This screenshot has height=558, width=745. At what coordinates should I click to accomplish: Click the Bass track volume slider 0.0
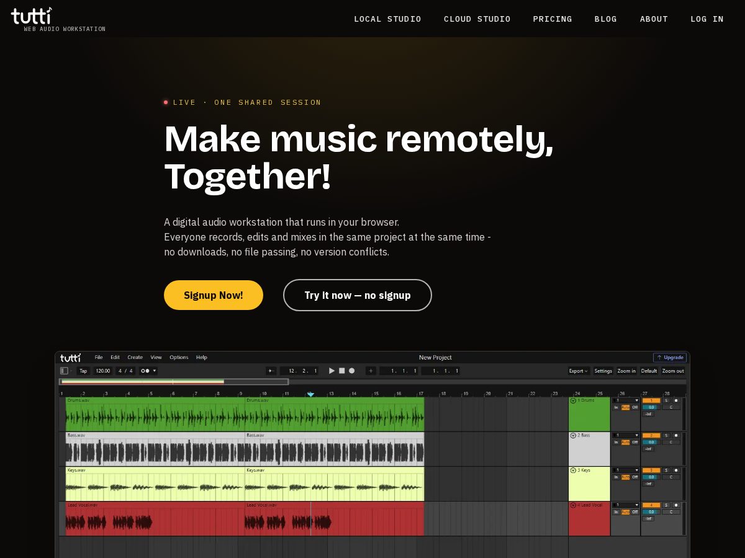click(651, 442)
